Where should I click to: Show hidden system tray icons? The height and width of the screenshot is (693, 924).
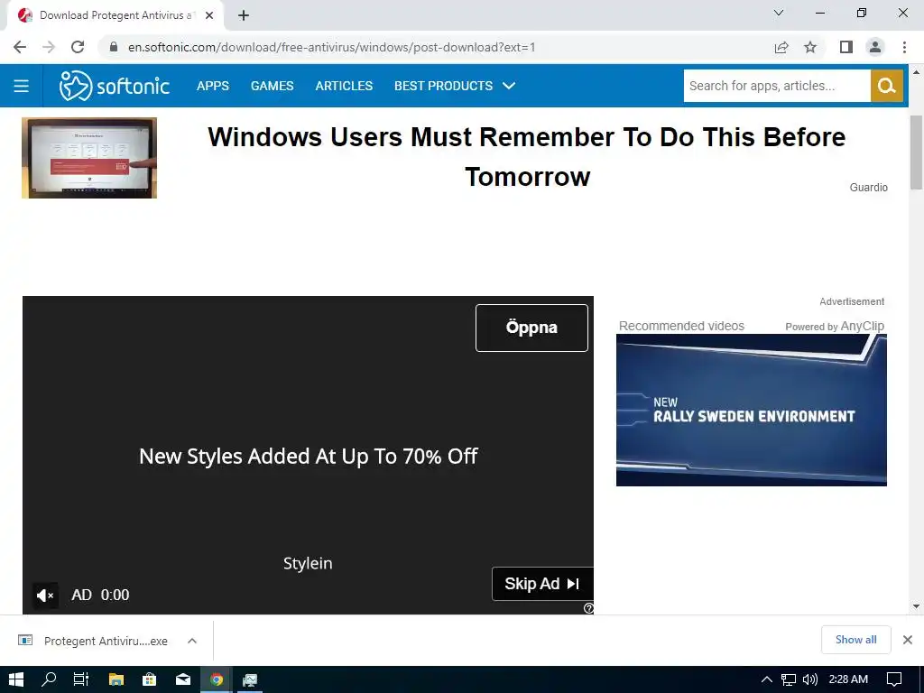coord(767,679)
